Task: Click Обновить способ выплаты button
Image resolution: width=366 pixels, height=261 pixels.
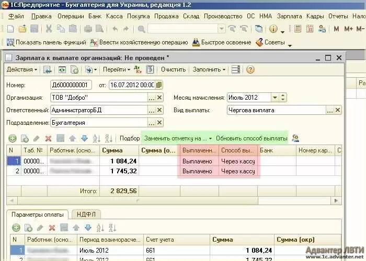Action: (251, 138)
